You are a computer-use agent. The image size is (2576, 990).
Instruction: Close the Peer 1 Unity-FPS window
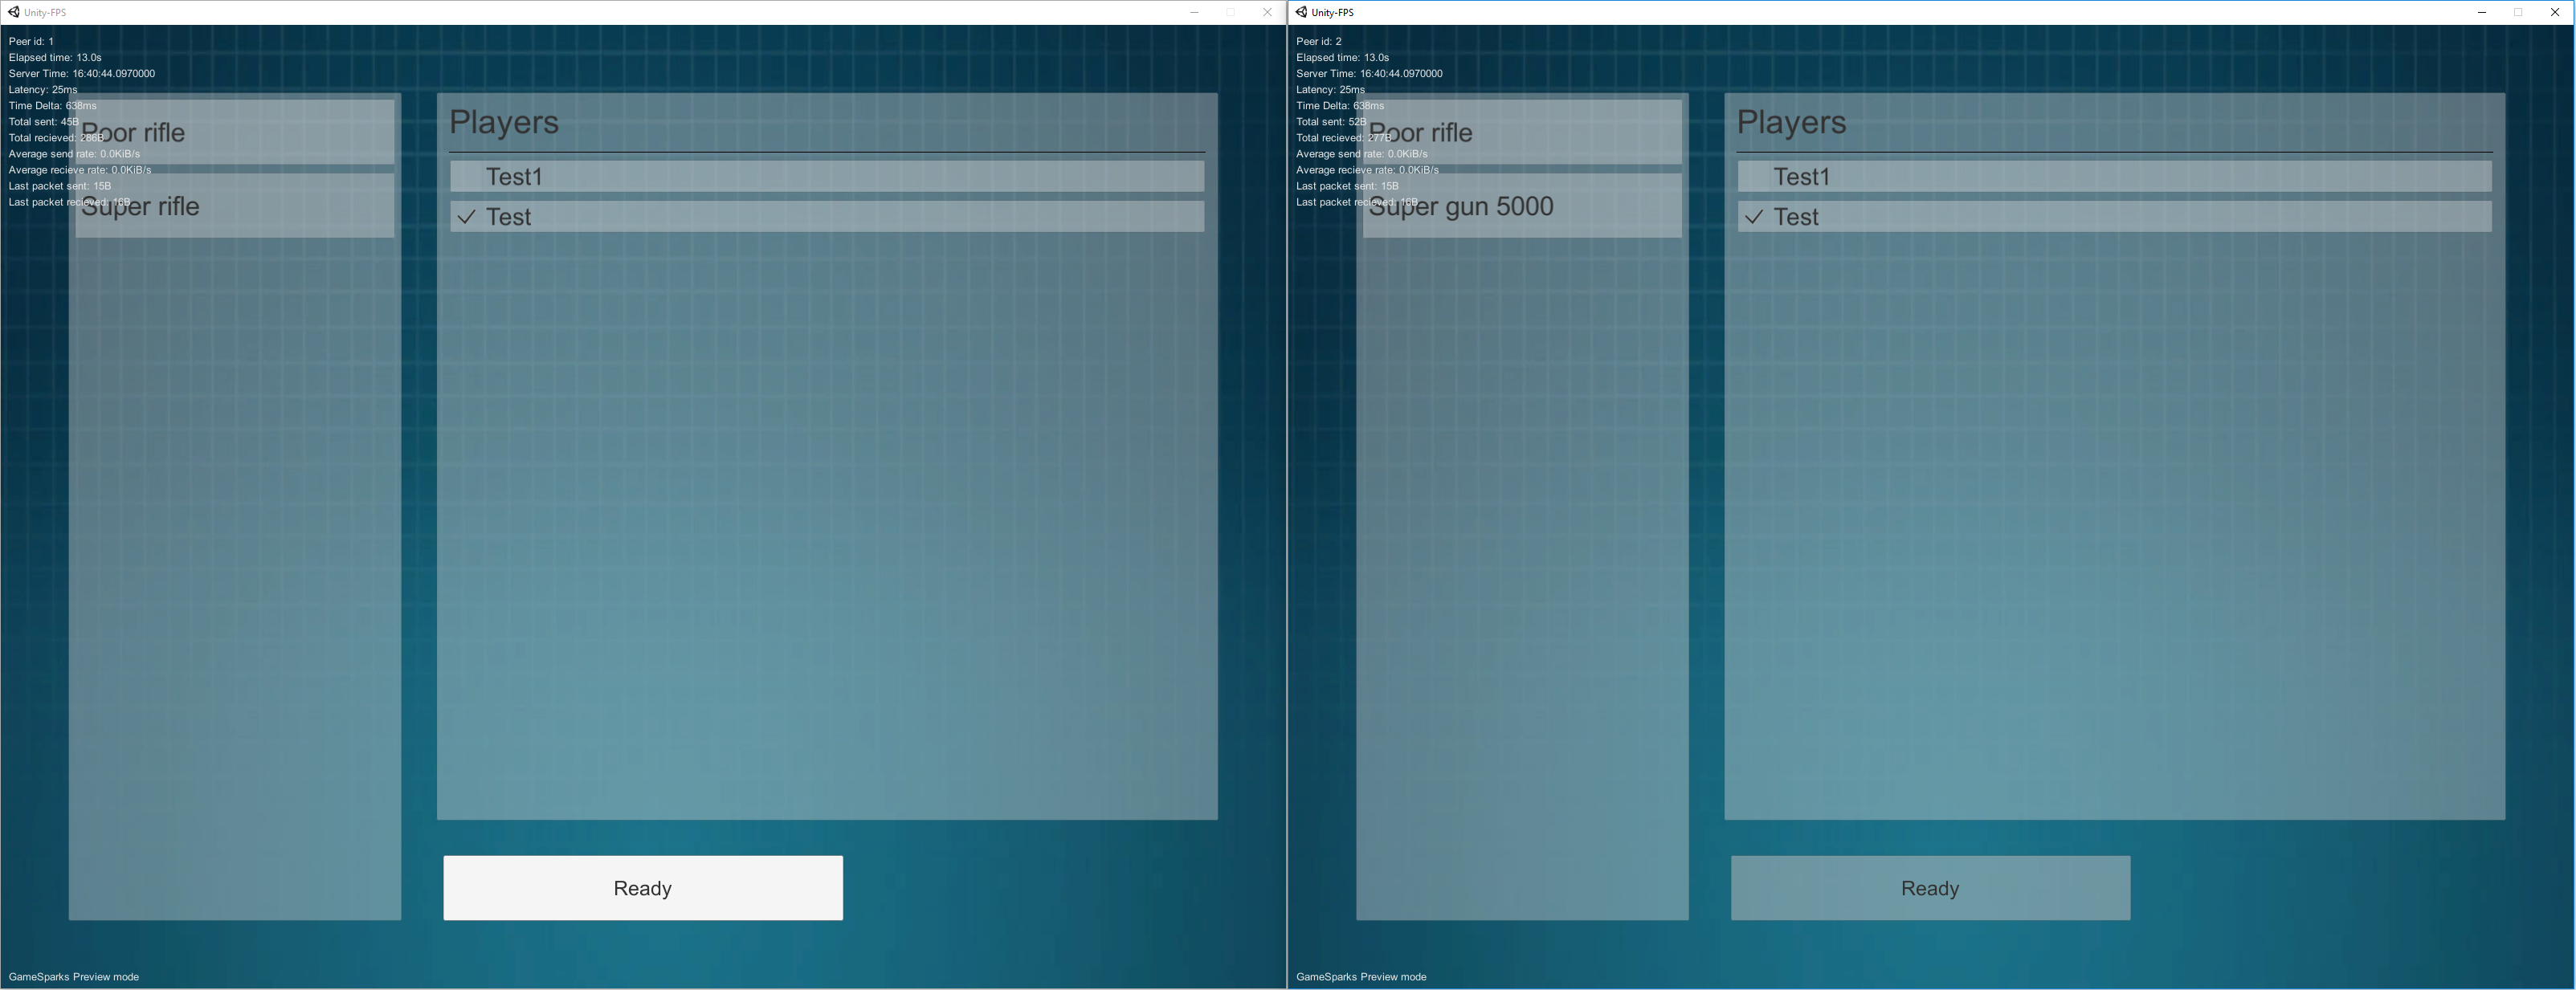click(1267, 12)
